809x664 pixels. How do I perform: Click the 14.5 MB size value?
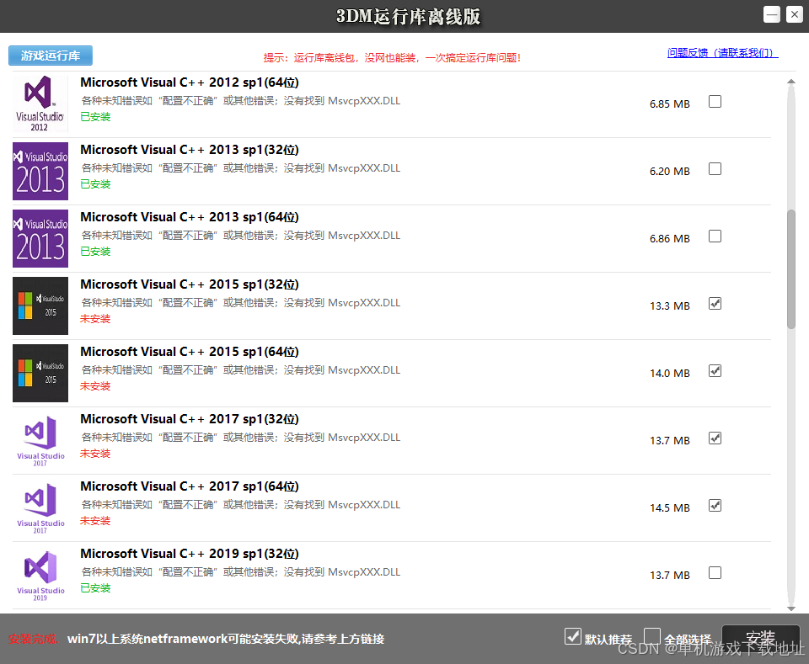(x=670, y=508)
